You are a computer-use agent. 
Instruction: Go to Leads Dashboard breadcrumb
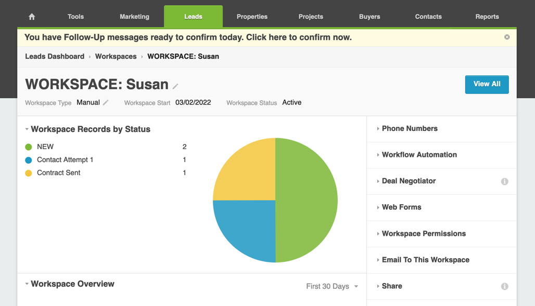tap(55, 56)
